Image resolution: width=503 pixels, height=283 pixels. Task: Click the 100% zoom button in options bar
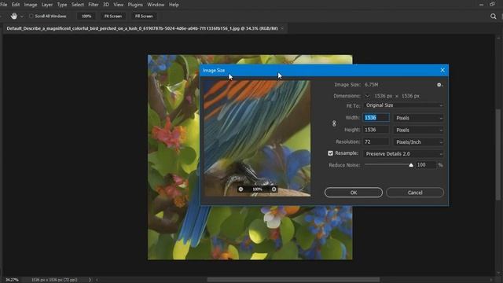(86, 16)
